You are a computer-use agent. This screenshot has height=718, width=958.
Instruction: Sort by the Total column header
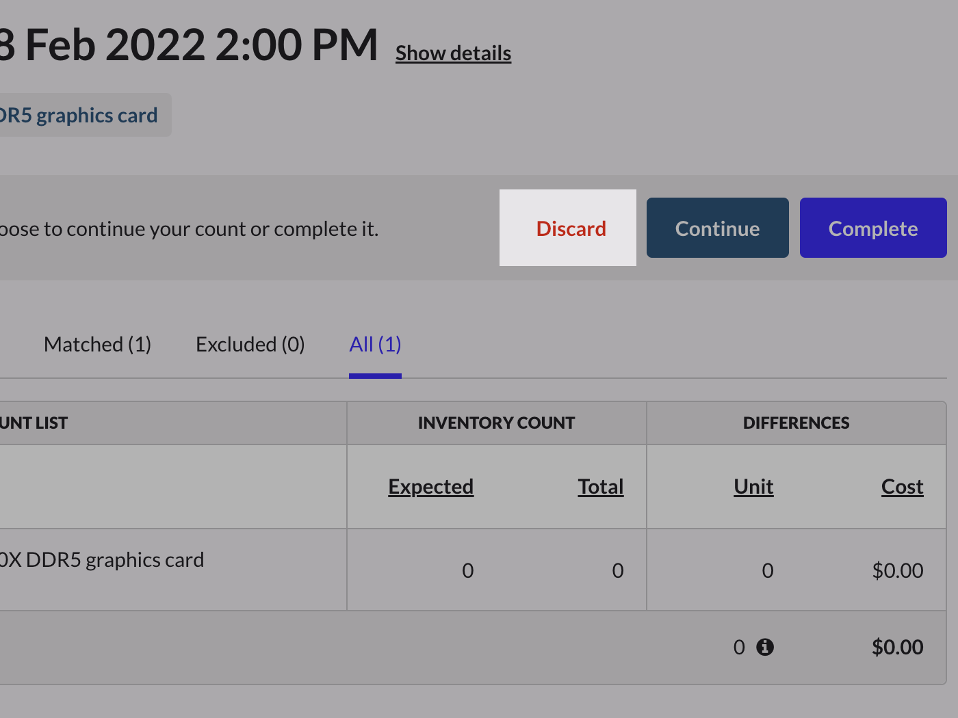[x=600, y=487]
